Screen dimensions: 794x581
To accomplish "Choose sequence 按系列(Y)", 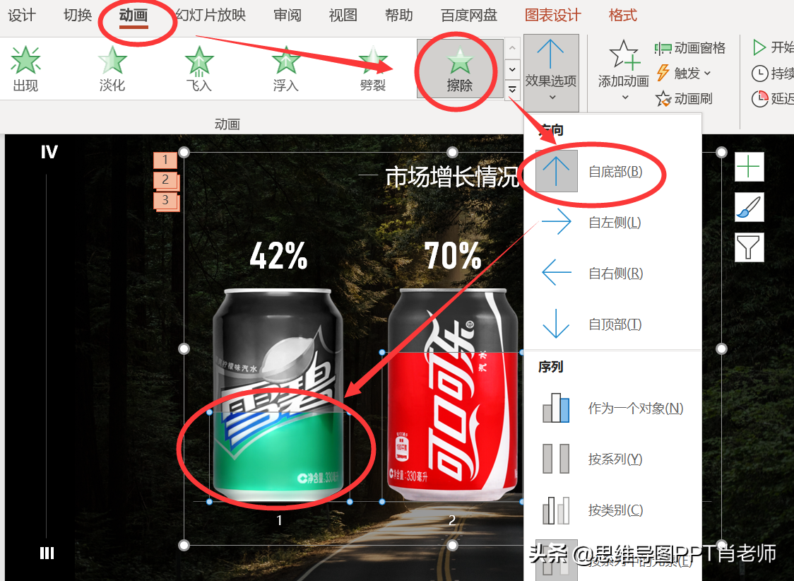I will click(x=612, y=459).
